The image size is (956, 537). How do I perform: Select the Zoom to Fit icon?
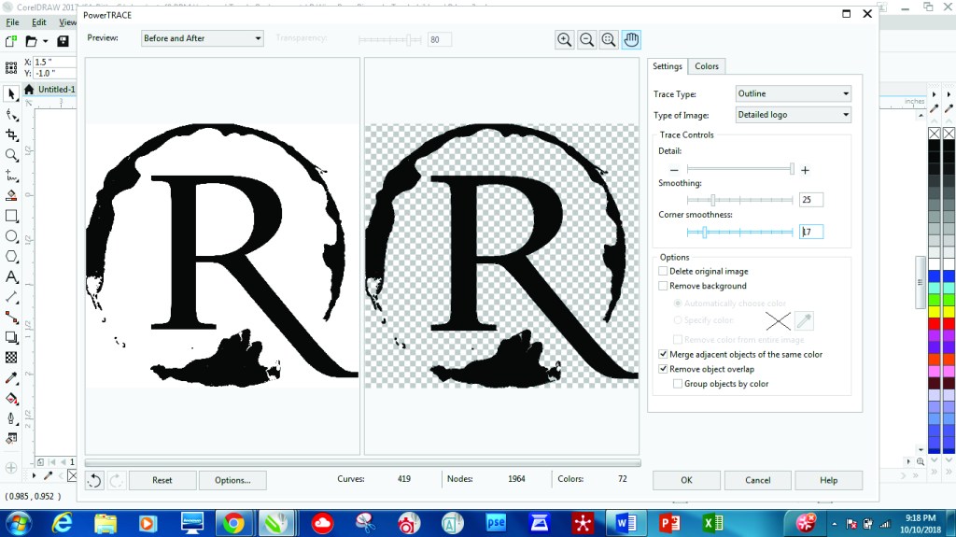(x=609, y=39)
